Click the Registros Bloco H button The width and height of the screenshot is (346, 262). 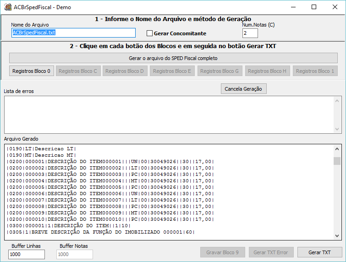tap(268, 71)
